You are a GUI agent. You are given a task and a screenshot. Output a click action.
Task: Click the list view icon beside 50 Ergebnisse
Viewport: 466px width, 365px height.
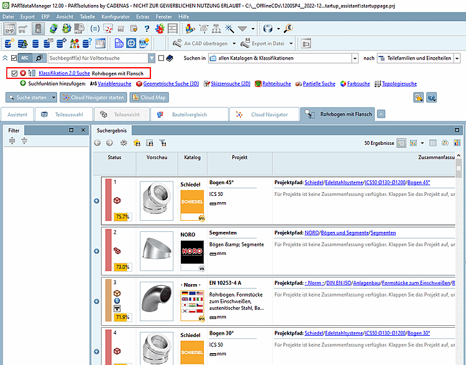coord(401,143)
